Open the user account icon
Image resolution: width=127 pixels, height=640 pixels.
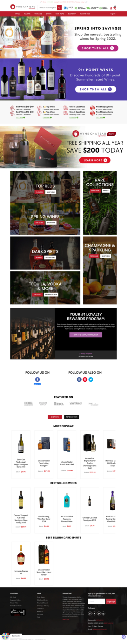(111, 8)
